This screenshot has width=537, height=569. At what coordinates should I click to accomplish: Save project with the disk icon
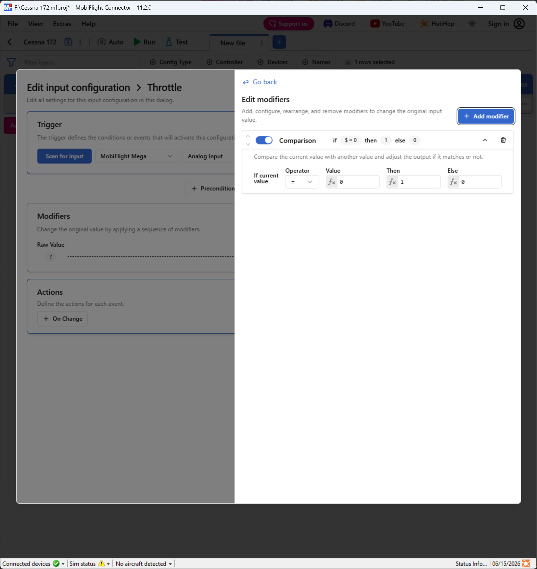(x=68, y=42)
